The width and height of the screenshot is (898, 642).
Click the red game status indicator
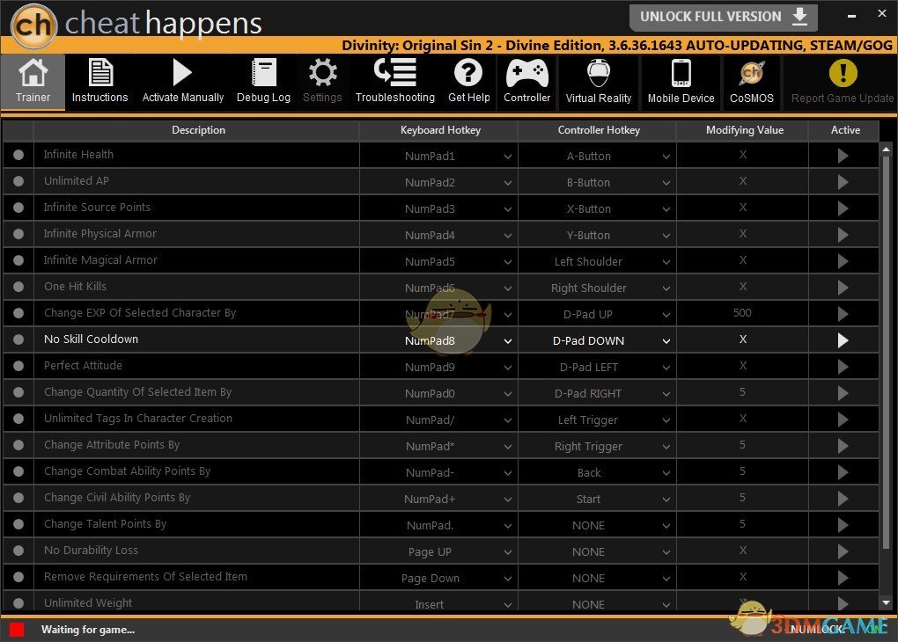coord(17,630)
